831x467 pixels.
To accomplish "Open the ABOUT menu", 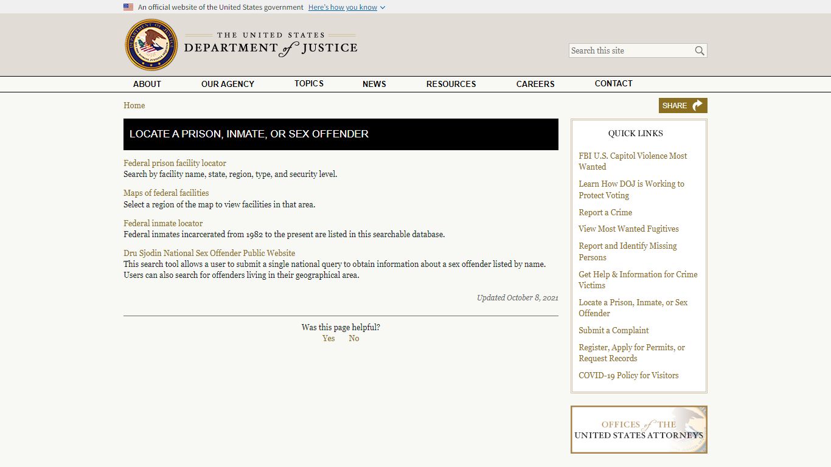I will click(147, 84).
